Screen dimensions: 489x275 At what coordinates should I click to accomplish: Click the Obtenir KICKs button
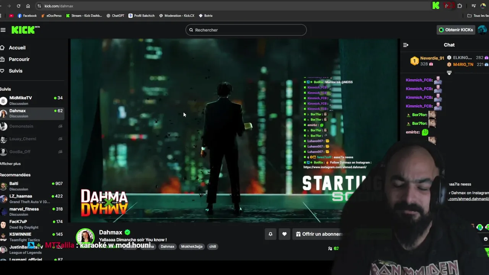[x=456, y=30]
